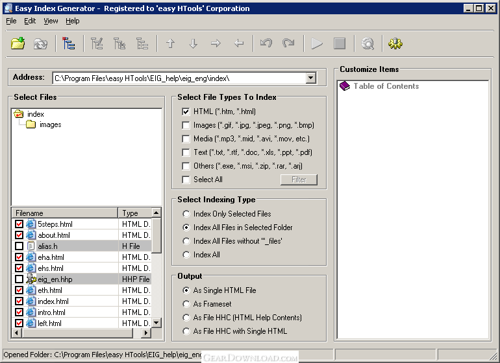Open the Help menu
The image size is (500, 363).
point(73,21)
